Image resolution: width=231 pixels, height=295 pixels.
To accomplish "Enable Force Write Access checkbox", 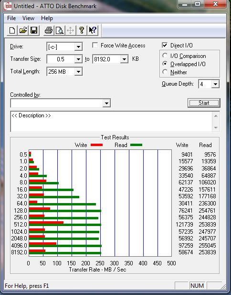I will [95, 45].
